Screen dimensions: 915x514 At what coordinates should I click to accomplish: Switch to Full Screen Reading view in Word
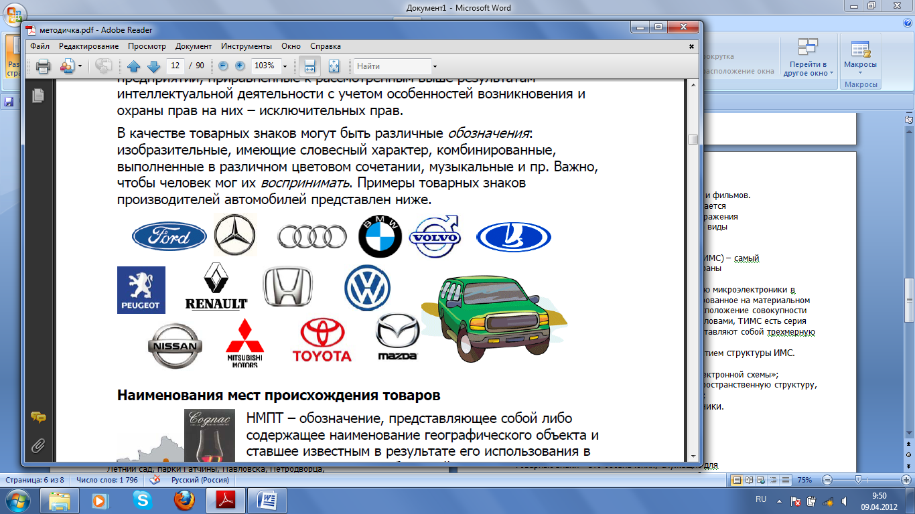coord(750,480)
